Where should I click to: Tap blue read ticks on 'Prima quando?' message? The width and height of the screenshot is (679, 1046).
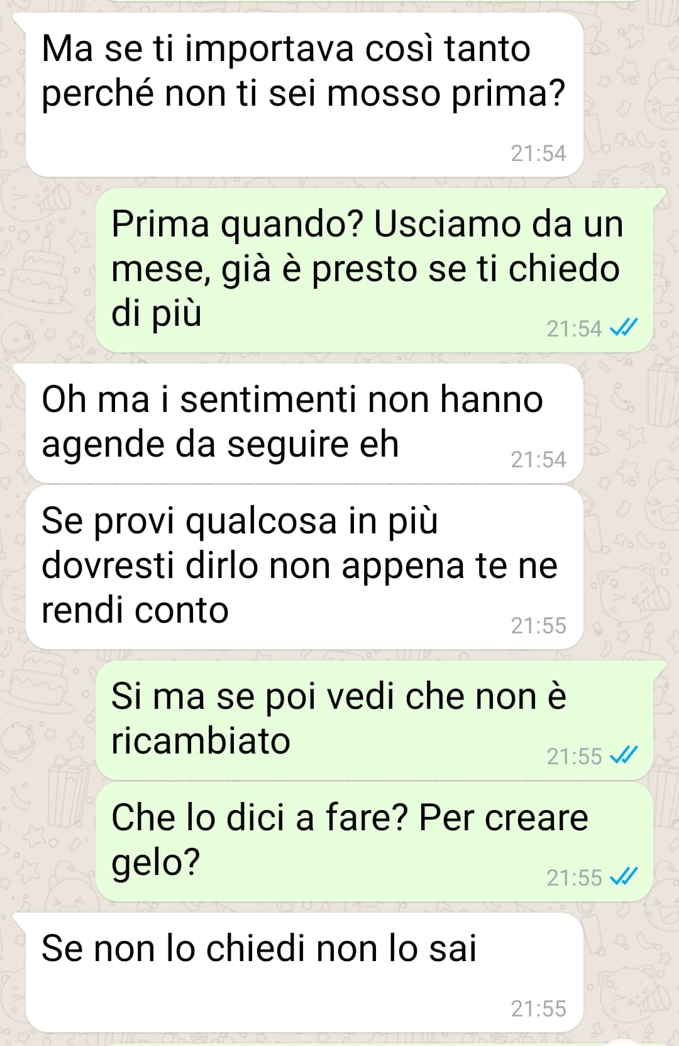coord(624,328)
